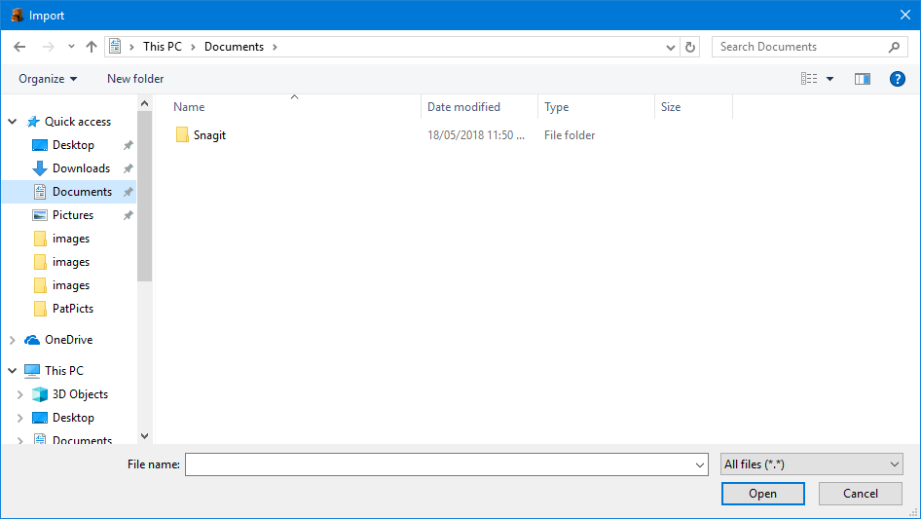Collapse the Quick access tree node
This screenshot has height=519, width=921.
click(13, 122)
